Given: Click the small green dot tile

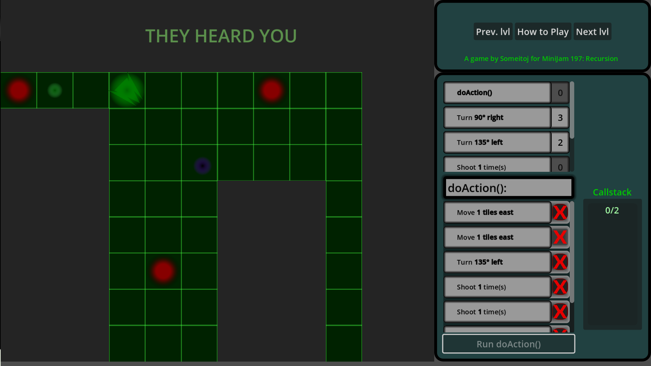Looking at the screenshot, I should click(55, 90).
